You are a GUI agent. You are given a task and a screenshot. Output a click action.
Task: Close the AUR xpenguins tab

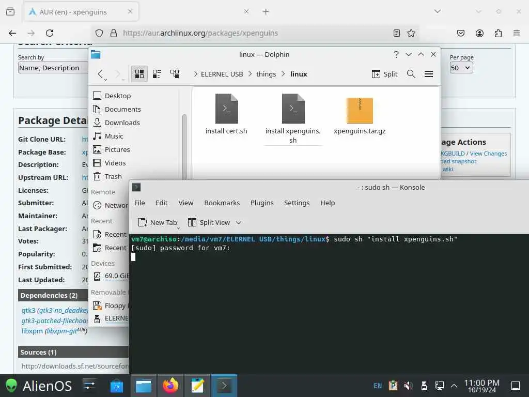(x=130, y=11)
